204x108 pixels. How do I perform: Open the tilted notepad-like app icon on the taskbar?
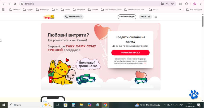97,105
